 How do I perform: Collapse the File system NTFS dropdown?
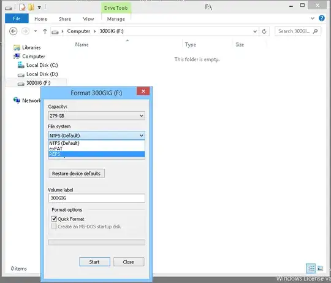pyautogui.click(x=96, y=136)
